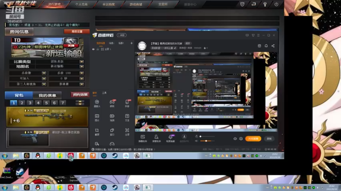Screen dimensions: 341x191
Task: Open the 可加入 dropdown arrow
Action: tap(44, 79)
